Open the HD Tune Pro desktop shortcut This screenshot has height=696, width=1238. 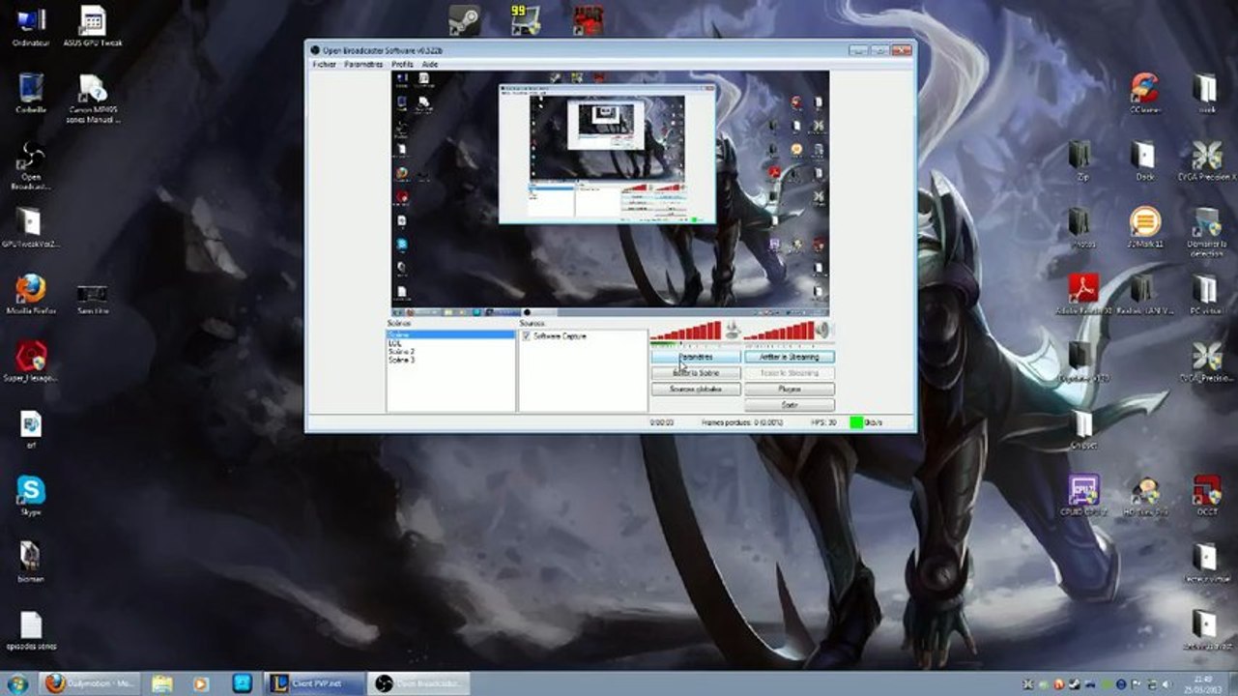[1145, 495]
